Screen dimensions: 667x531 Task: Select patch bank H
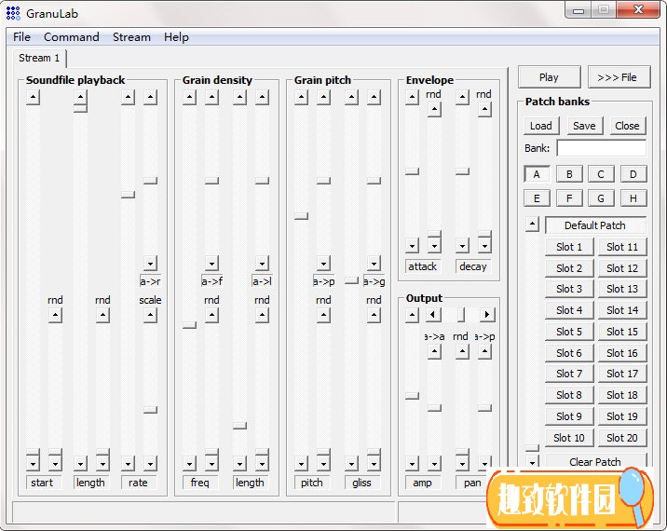[x=633, y=198]
